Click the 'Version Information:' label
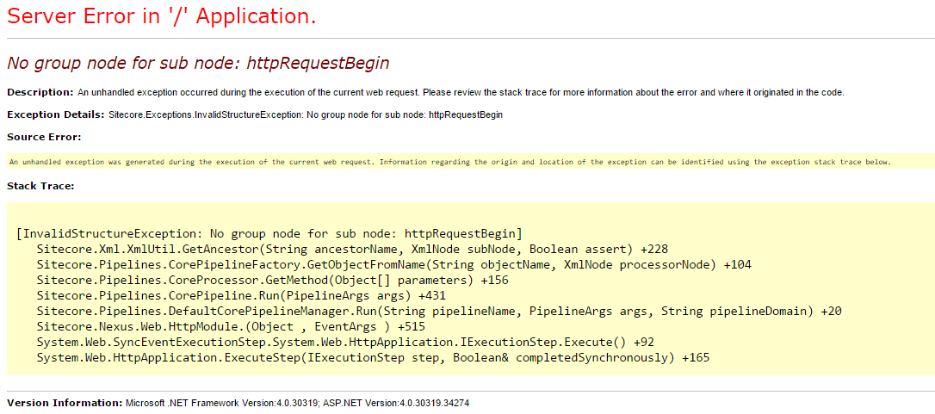935x414 pixels. coord(65,403)
